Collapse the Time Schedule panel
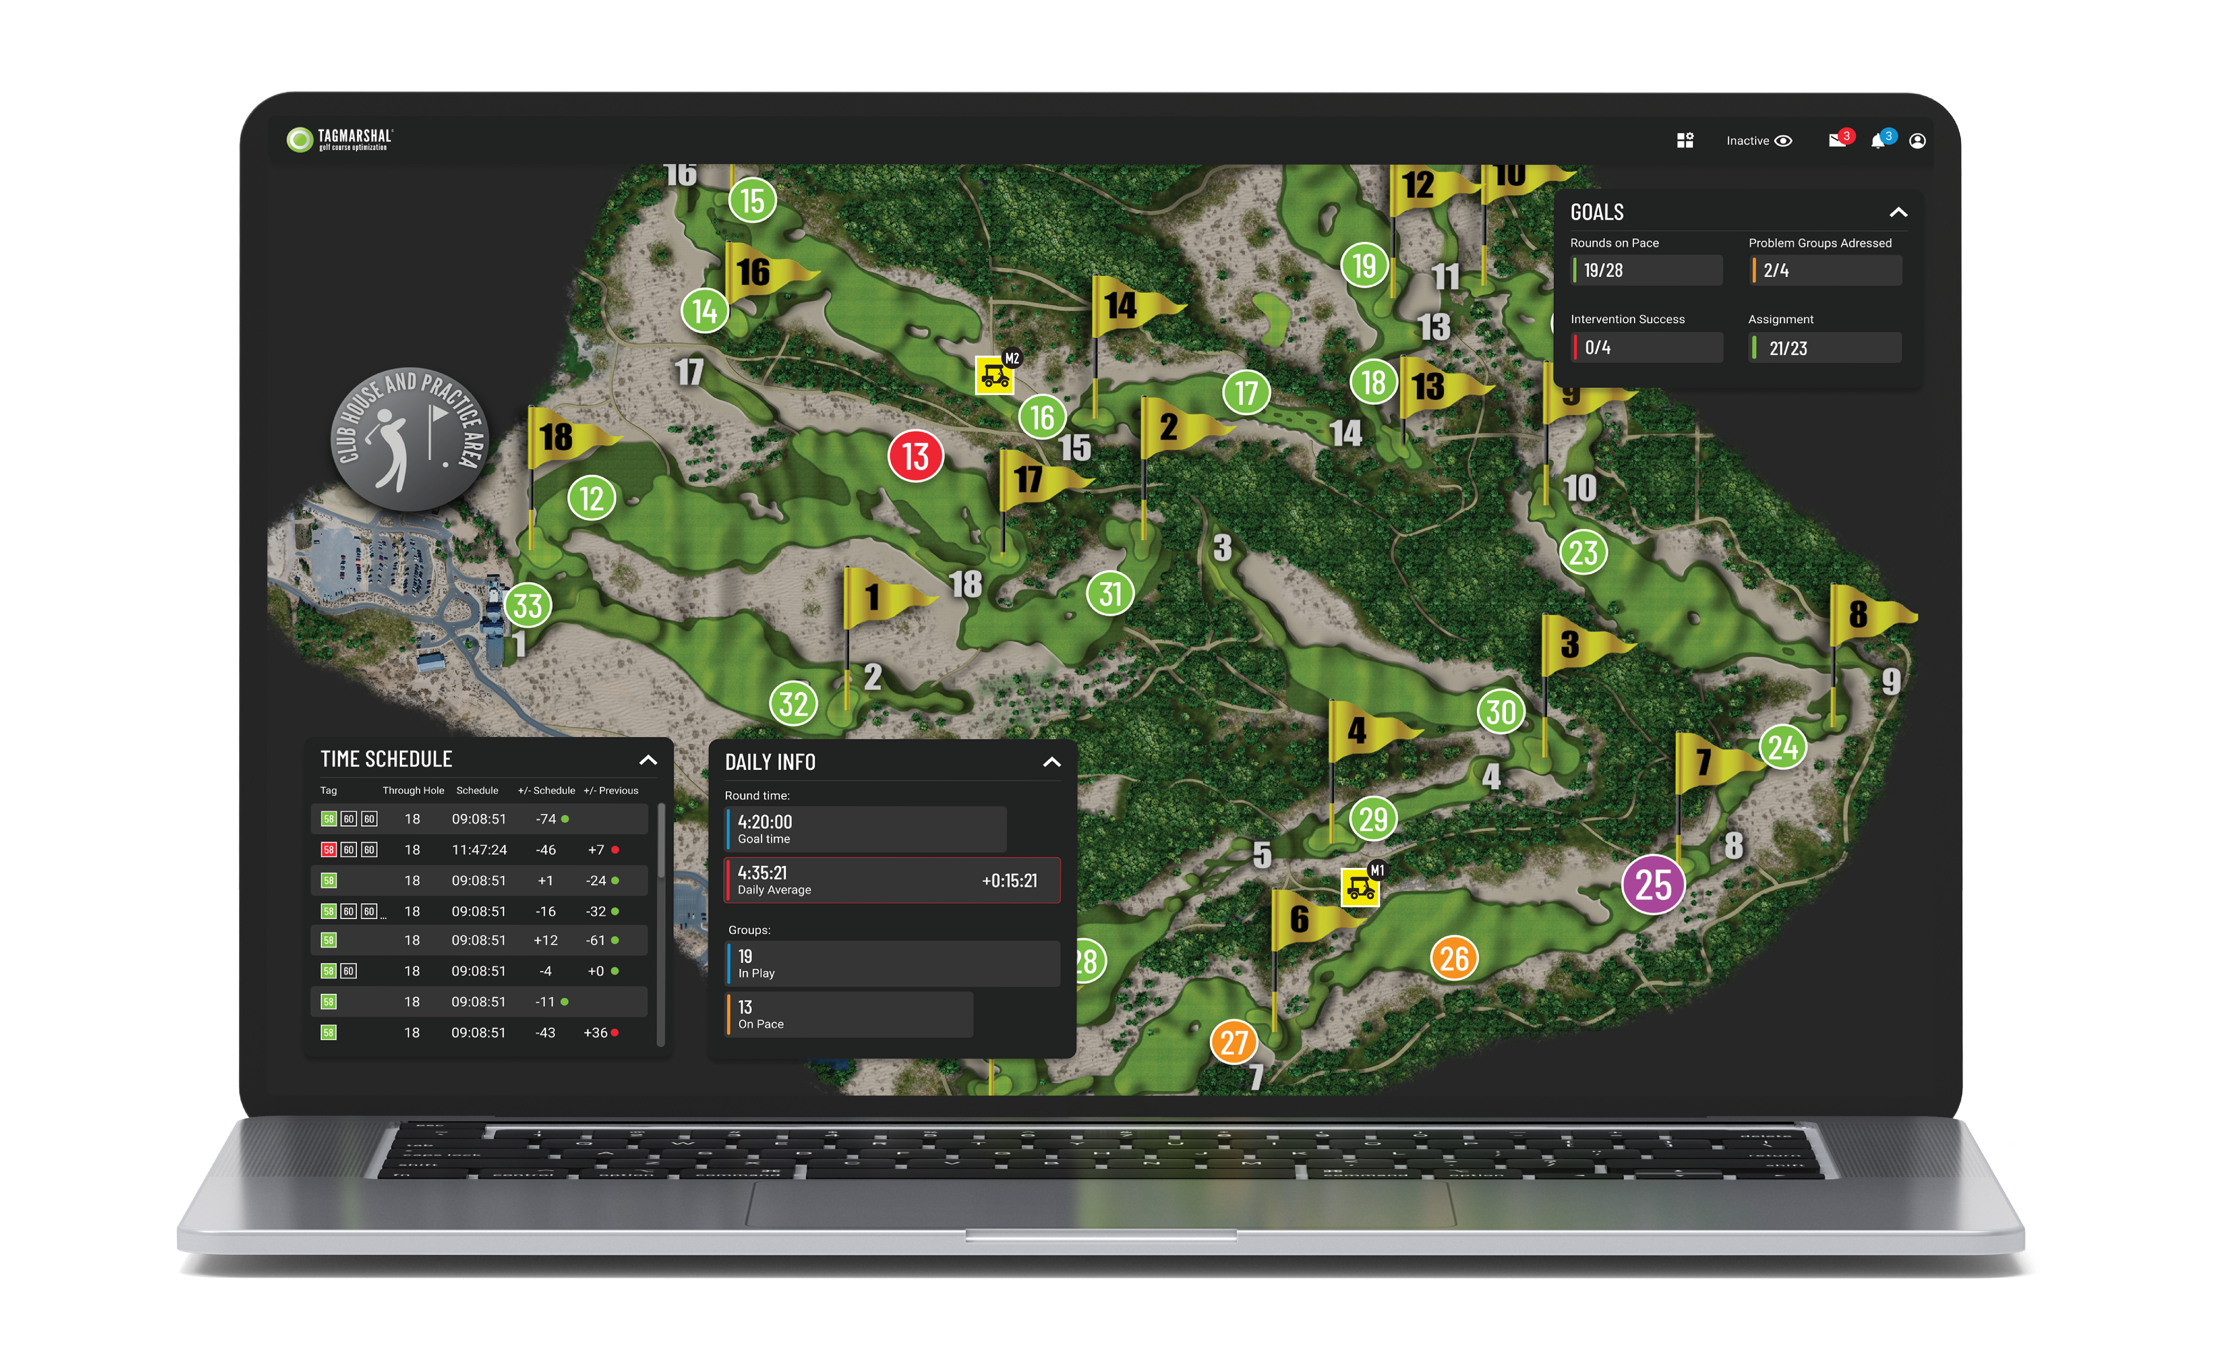 pyautogui.click(x=648, y=760)
